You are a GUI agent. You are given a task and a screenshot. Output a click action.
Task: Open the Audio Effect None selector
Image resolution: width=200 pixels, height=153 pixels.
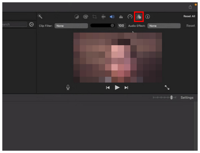164,26
